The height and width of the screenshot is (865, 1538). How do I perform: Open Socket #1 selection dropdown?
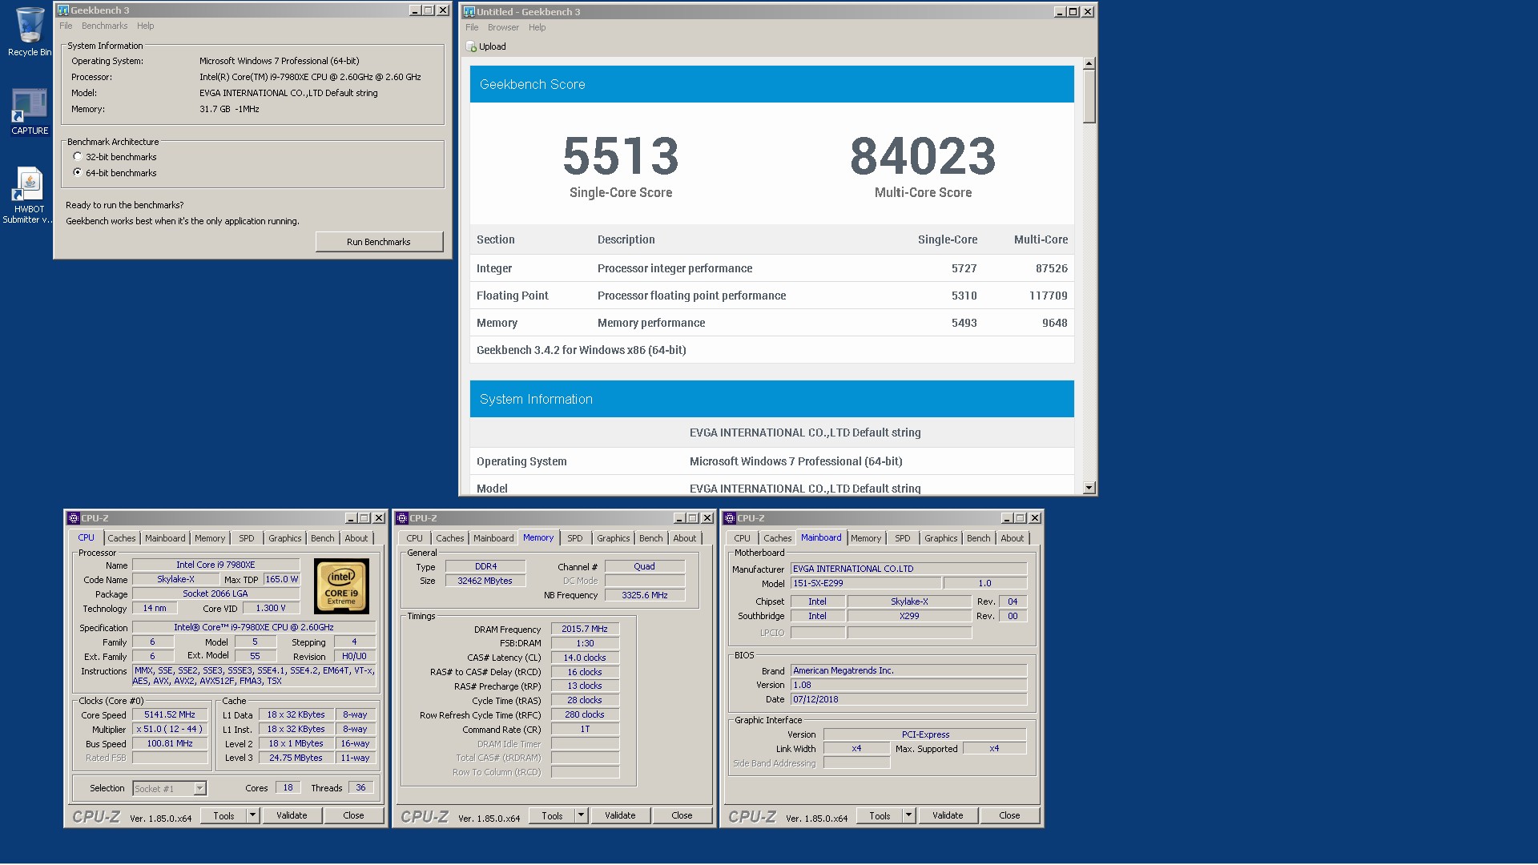coord(199,789)
